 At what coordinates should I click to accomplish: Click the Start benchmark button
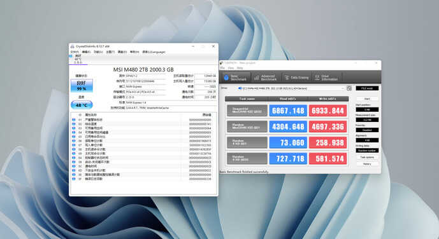coord(367,99)
